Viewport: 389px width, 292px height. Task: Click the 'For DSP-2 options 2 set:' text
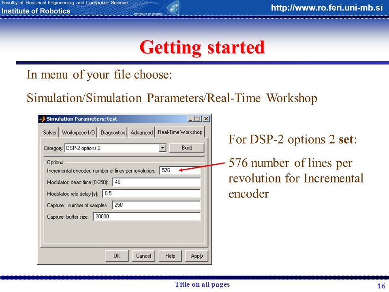(293, 139)
